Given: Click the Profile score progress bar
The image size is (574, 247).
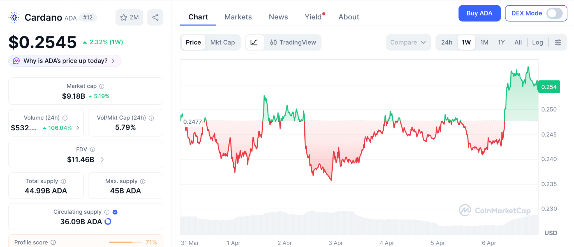Looking at the screenshot, I should point(125,242).
